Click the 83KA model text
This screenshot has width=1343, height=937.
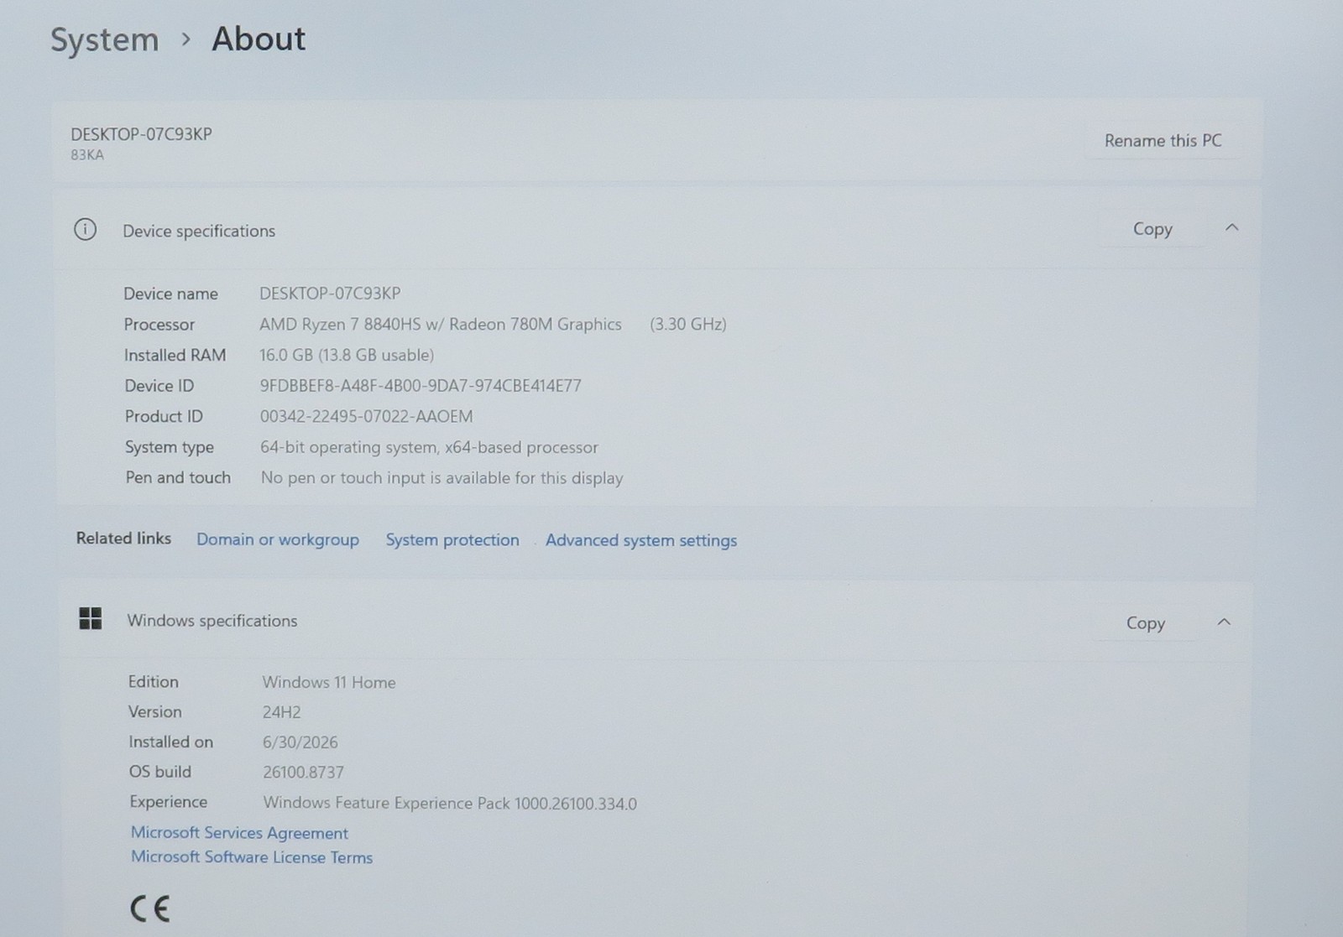point(87,155)
